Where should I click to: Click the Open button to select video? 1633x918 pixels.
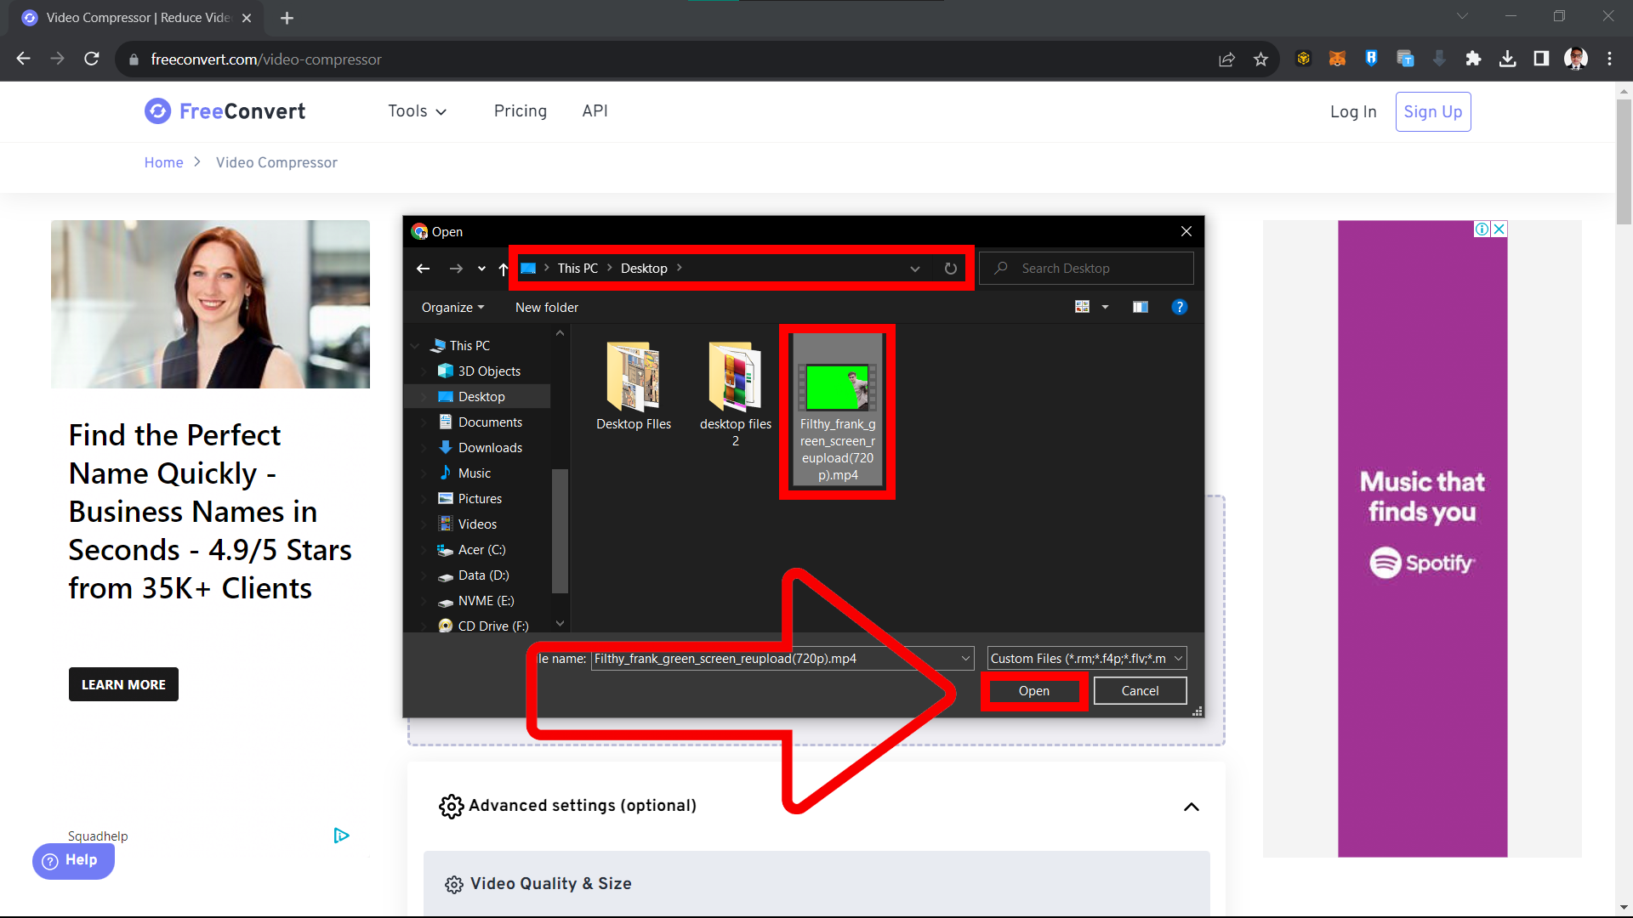pyautogui.click(x=1033, y=690)
